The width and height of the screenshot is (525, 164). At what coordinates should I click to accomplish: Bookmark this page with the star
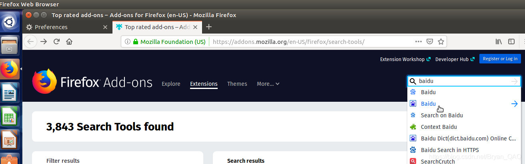pos(441,41)
